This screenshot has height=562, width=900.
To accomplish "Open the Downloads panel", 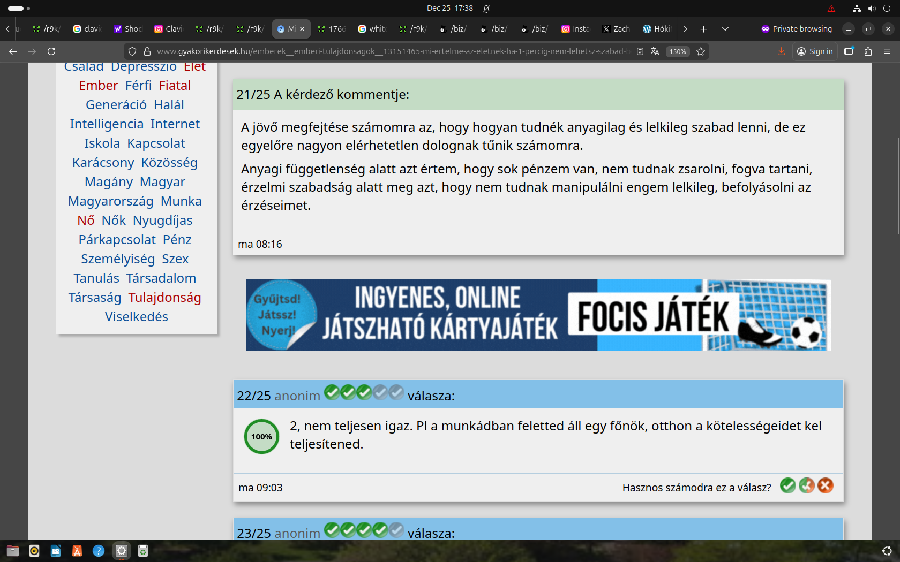I will click(781, 51).
